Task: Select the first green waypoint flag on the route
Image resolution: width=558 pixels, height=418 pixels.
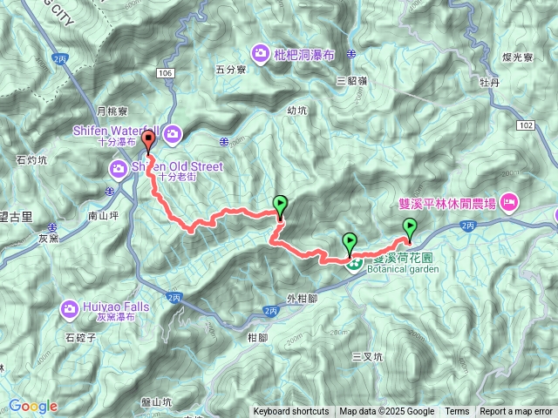Action: (x=280, y=207)
